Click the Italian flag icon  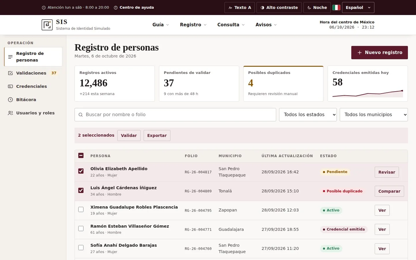coord(336,8)
